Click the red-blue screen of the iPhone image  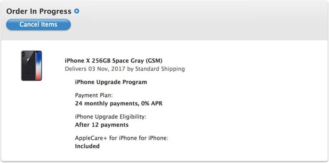point(39,65)
